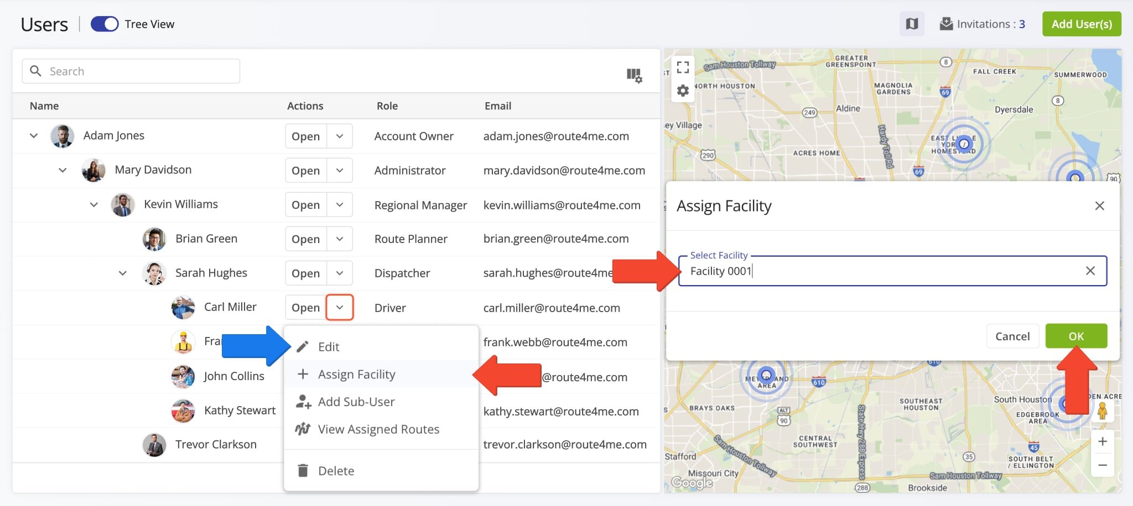The height and width of the screenshot is (506, 1133).
Task: Open column settings icon in table
Action: [634, 75]
